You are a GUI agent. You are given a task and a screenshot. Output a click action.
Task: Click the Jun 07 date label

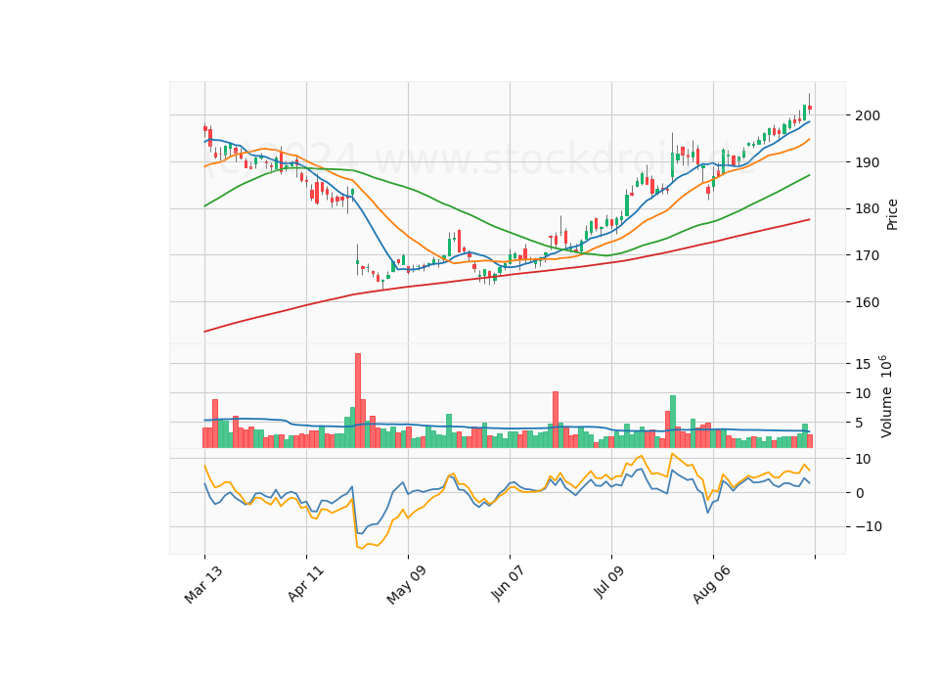(509, 584)
